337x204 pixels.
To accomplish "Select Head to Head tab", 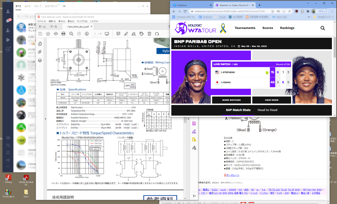I will pos(267,110).
